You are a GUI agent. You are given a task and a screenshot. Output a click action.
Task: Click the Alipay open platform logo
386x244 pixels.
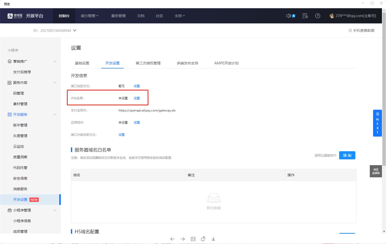(x=25, y=16)
